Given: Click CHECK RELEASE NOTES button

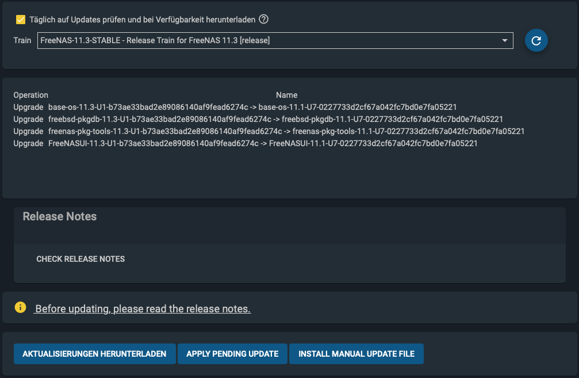Looking at the screenshot, I should click(x=80, y=259).
